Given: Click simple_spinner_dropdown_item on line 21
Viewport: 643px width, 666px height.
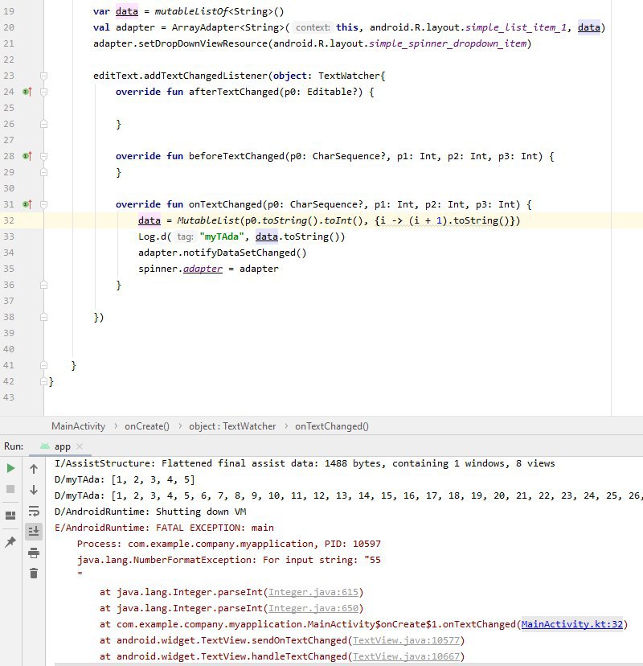Looking at the screenshot, I should pos(448,43).
